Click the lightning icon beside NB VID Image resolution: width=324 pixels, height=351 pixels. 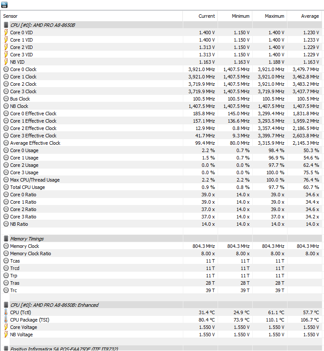coord(6,62)
